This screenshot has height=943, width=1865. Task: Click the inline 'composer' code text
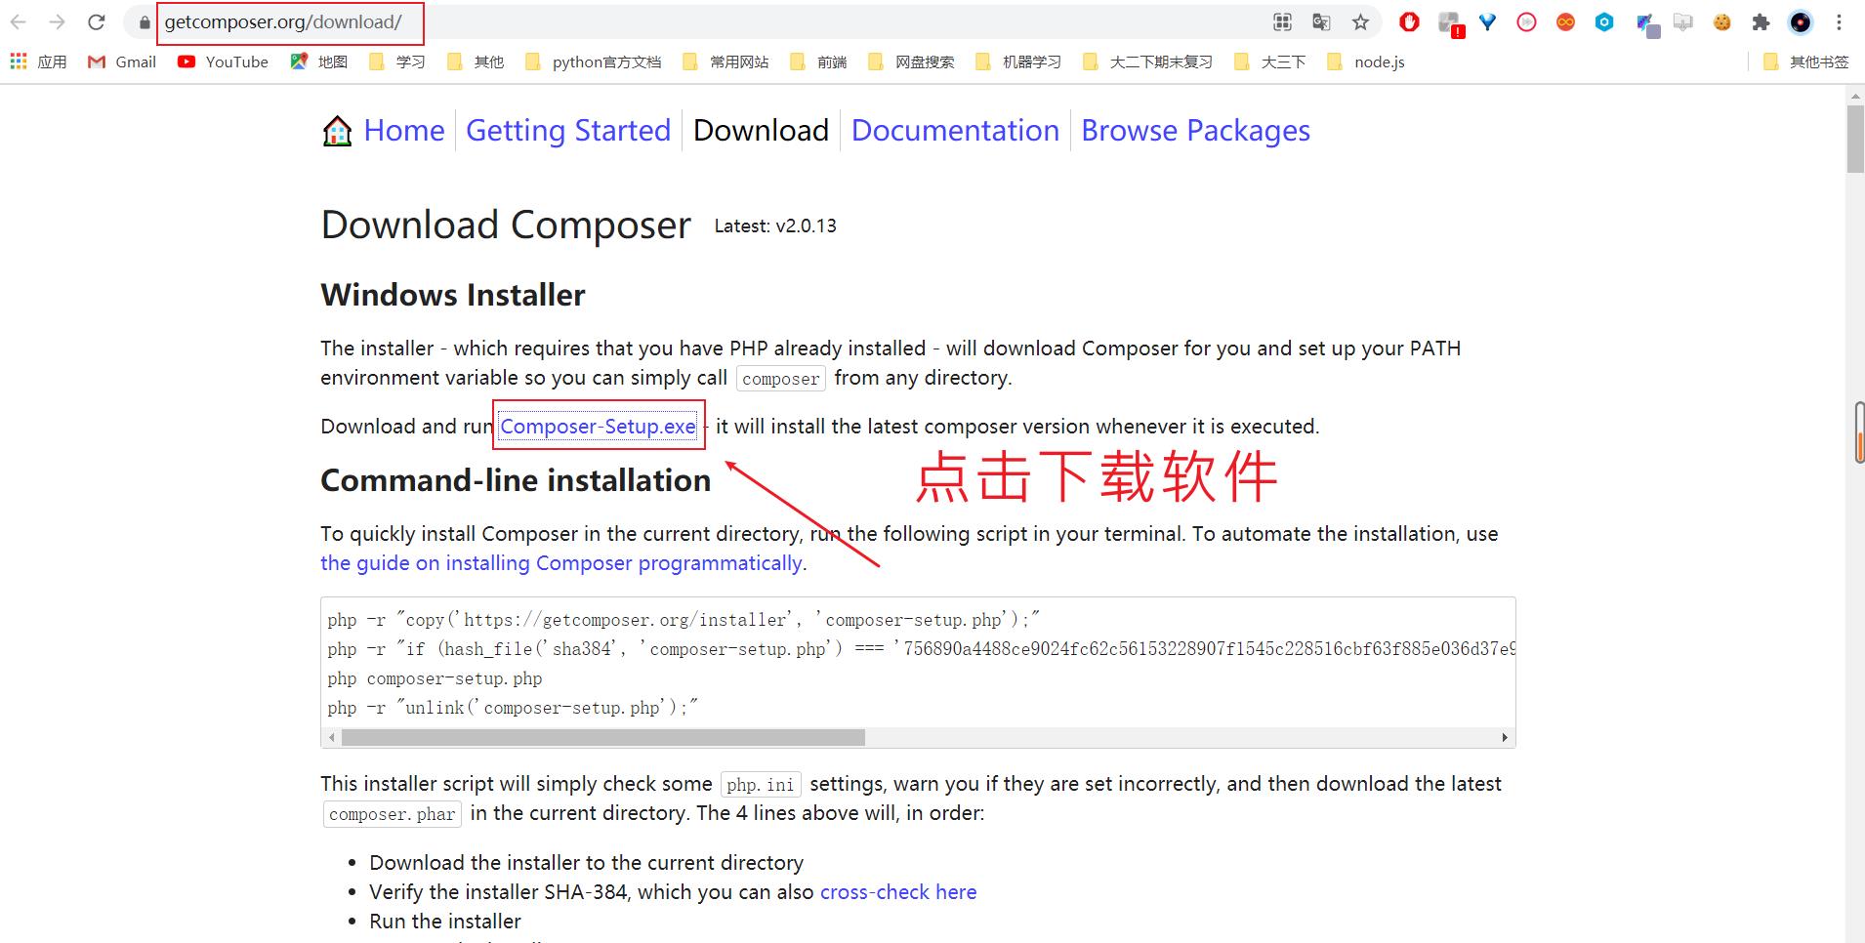tap(781, 379)
